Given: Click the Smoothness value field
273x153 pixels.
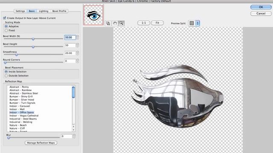Looking at the screenshot, I should (x=70, y=53).
